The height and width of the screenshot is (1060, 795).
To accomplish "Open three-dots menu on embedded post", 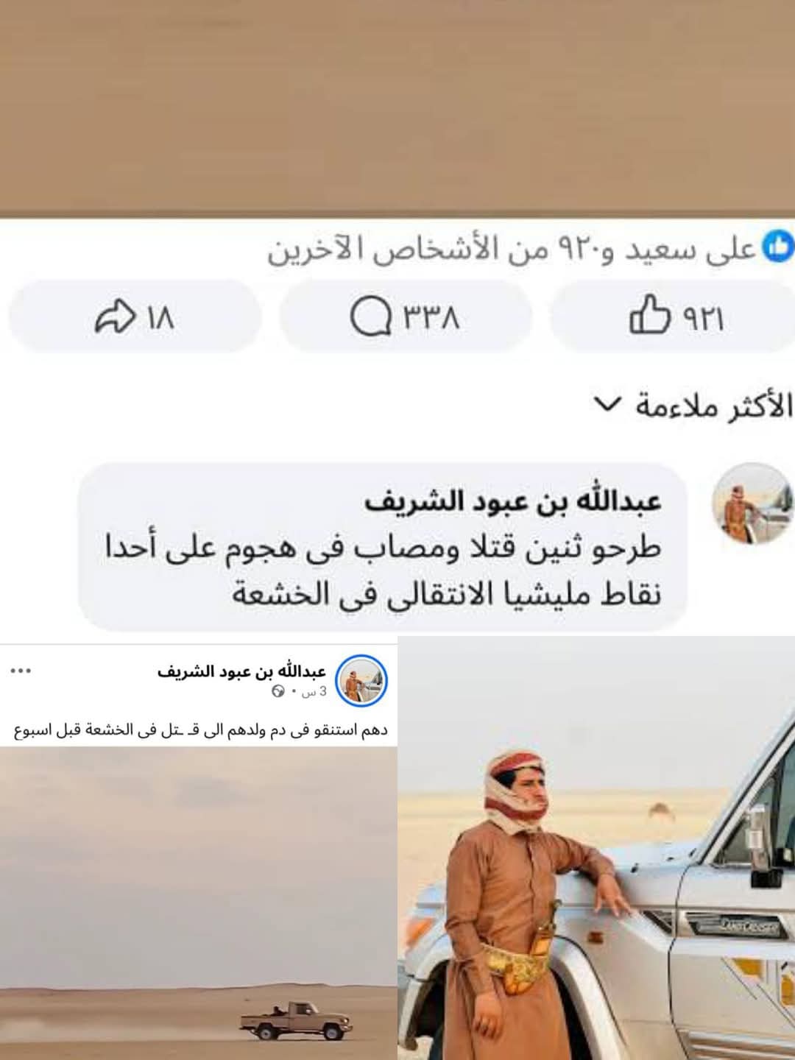I will tap(21, 671).
